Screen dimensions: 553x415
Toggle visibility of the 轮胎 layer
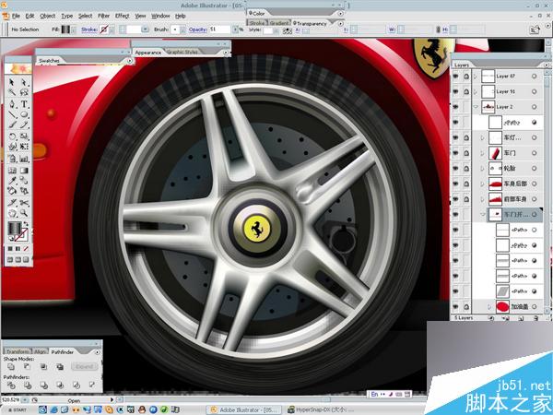point(455,169)
